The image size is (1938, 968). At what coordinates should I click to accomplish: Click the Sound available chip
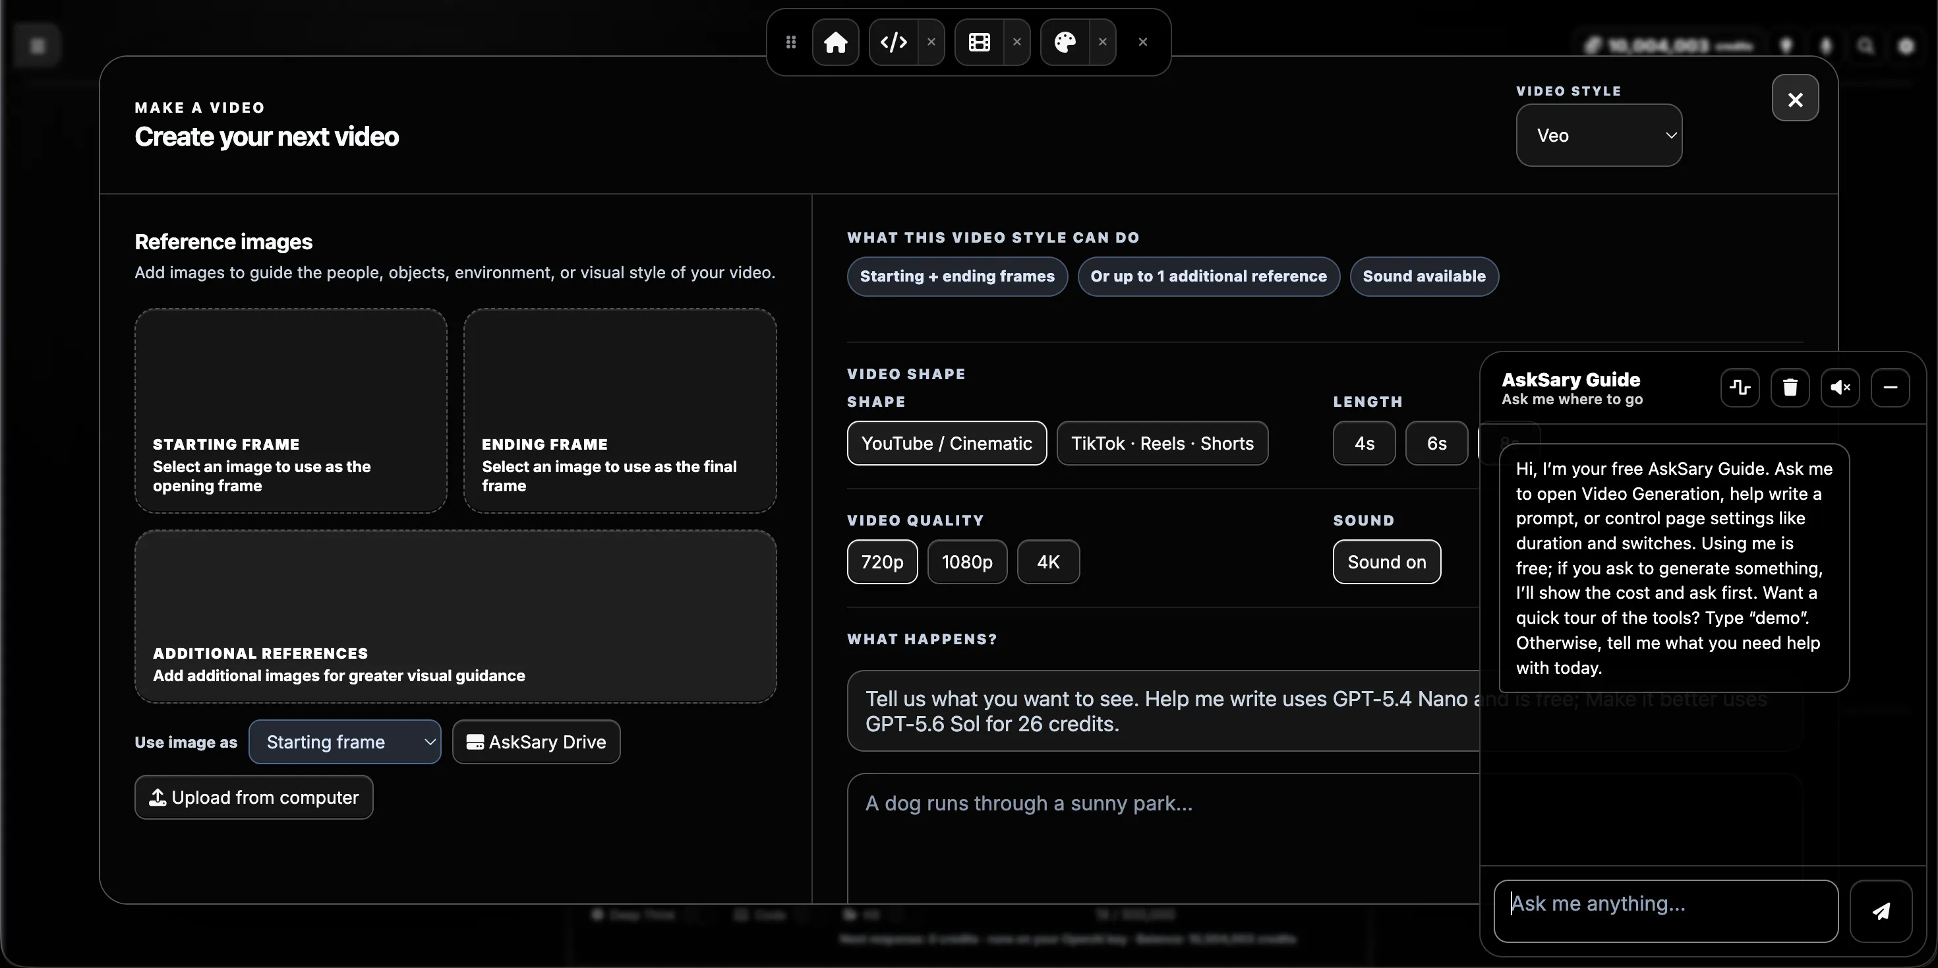[x=1424, y=276]
